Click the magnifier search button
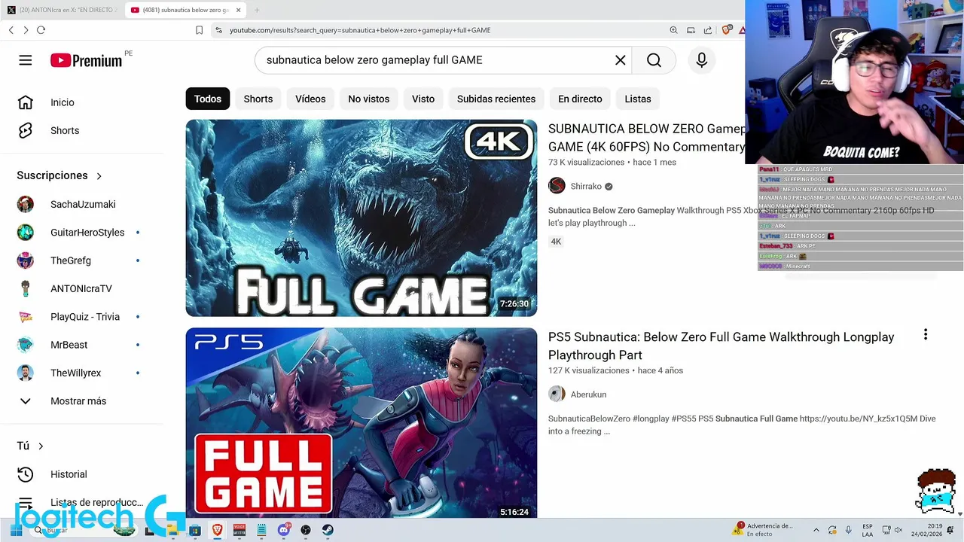The image size is (964, 542). [x=654, y=60]
